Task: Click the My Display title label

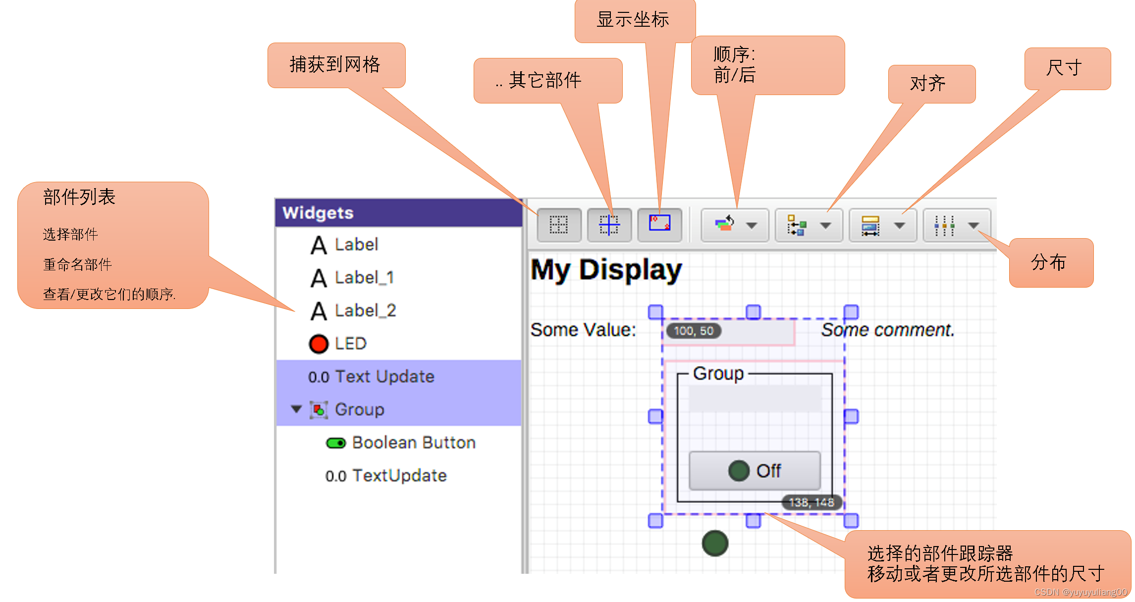Action: (x=606, y=270)
